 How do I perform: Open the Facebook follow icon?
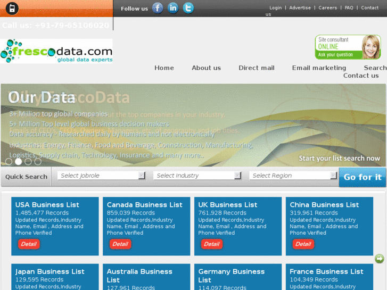[x=158, y=8]
